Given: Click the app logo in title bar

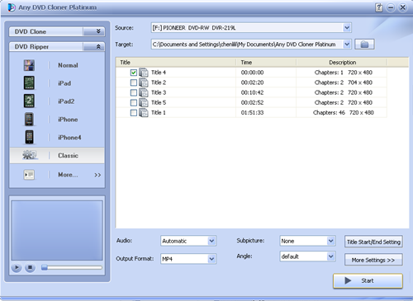Looking at the screenshot, I should pyautogui.click(x=12, y=7).
